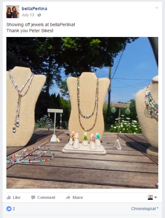Click the July 13 timestamp link
Image resolution: width=165 pixels, height=218 pixels.
28,15
